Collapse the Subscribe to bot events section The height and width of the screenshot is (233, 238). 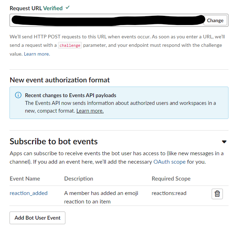[x=224, y=142]
